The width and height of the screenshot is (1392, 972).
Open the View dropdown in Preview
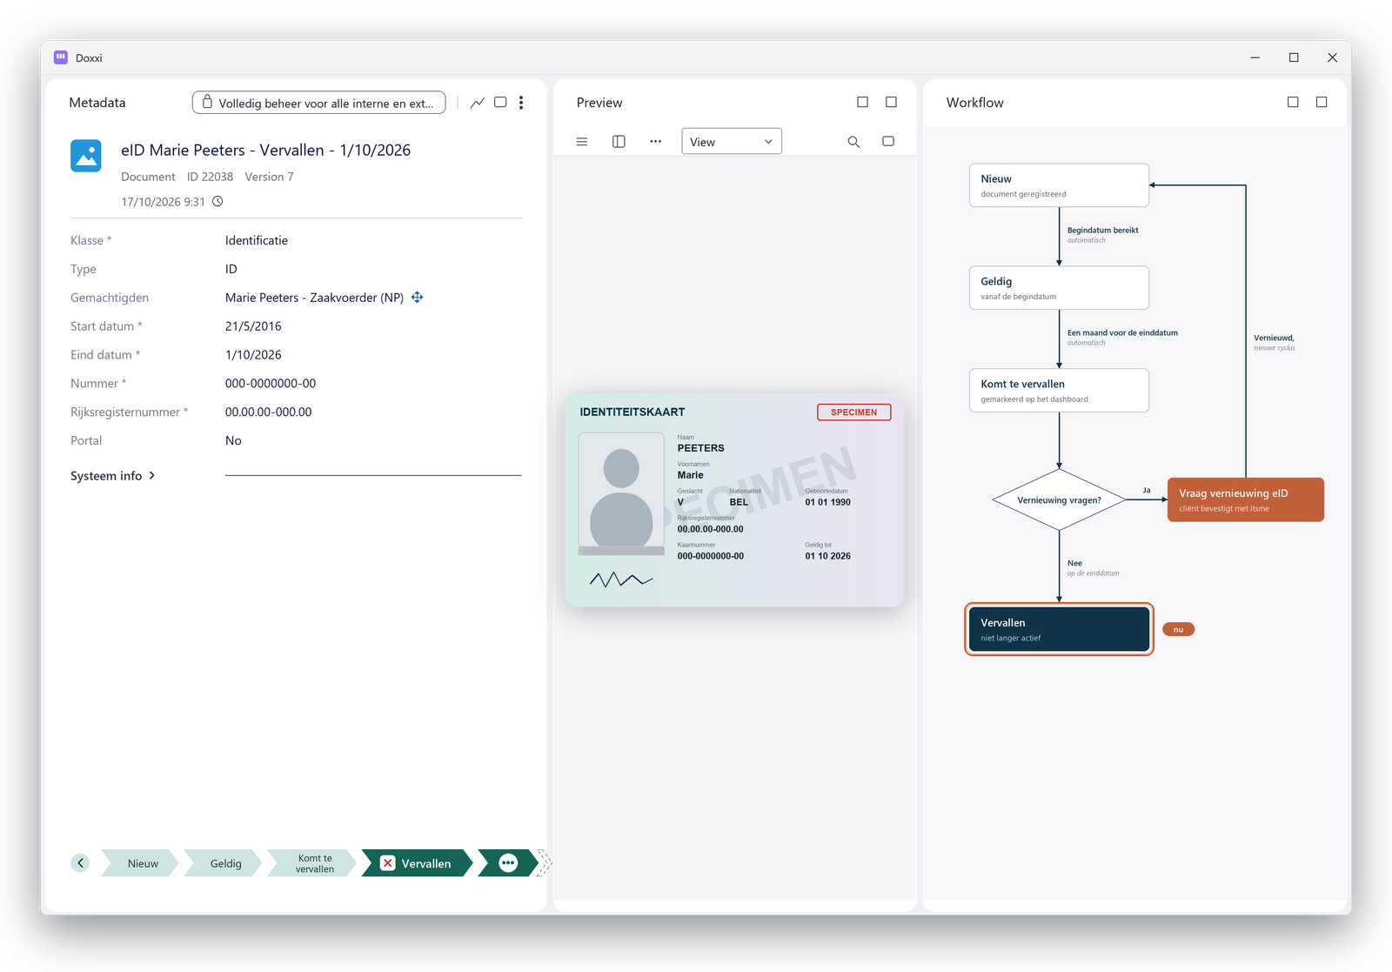pos(732,142)
